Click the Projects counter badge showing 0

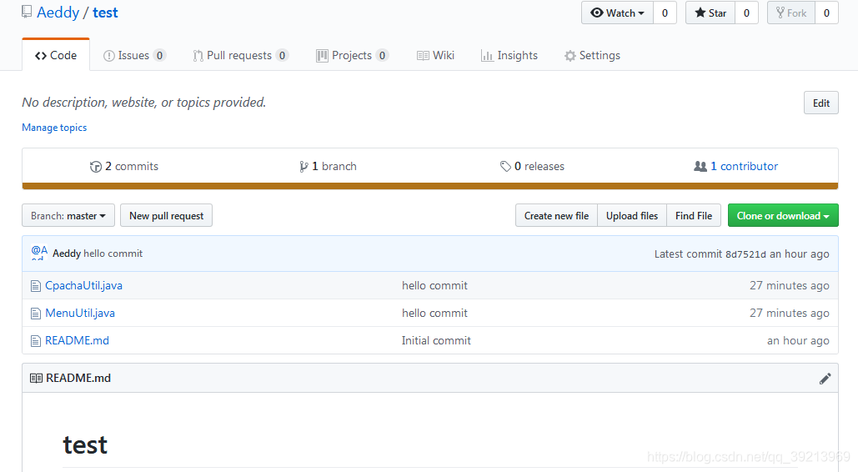382,55
